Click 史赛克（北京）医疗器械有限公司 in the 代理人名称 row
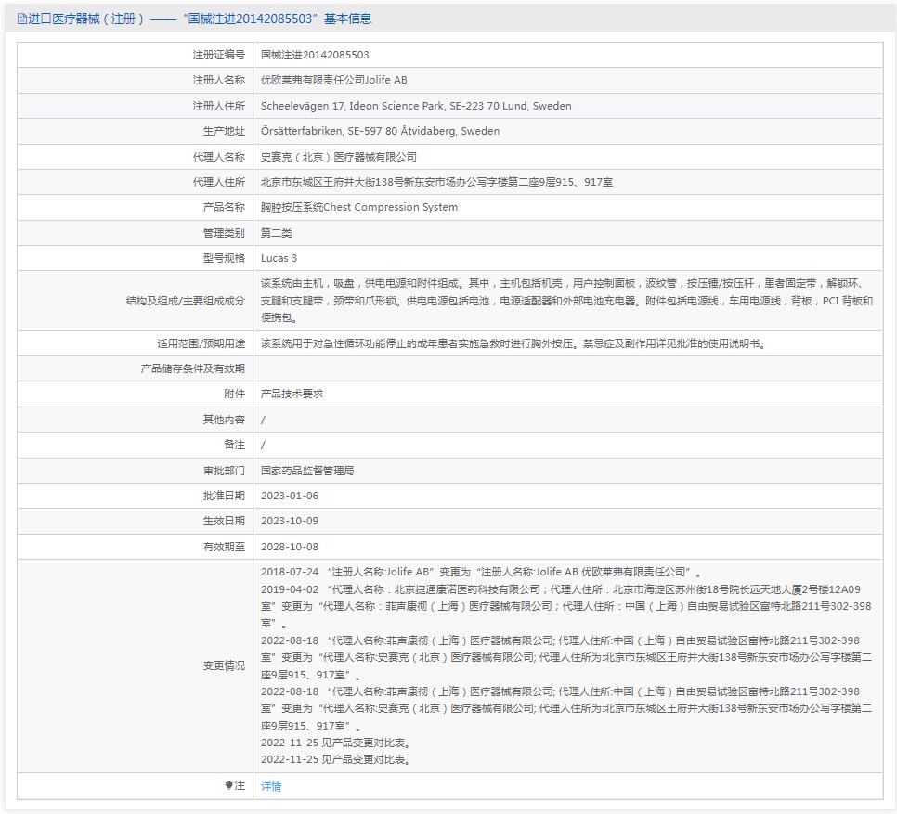 click(339, 157)
